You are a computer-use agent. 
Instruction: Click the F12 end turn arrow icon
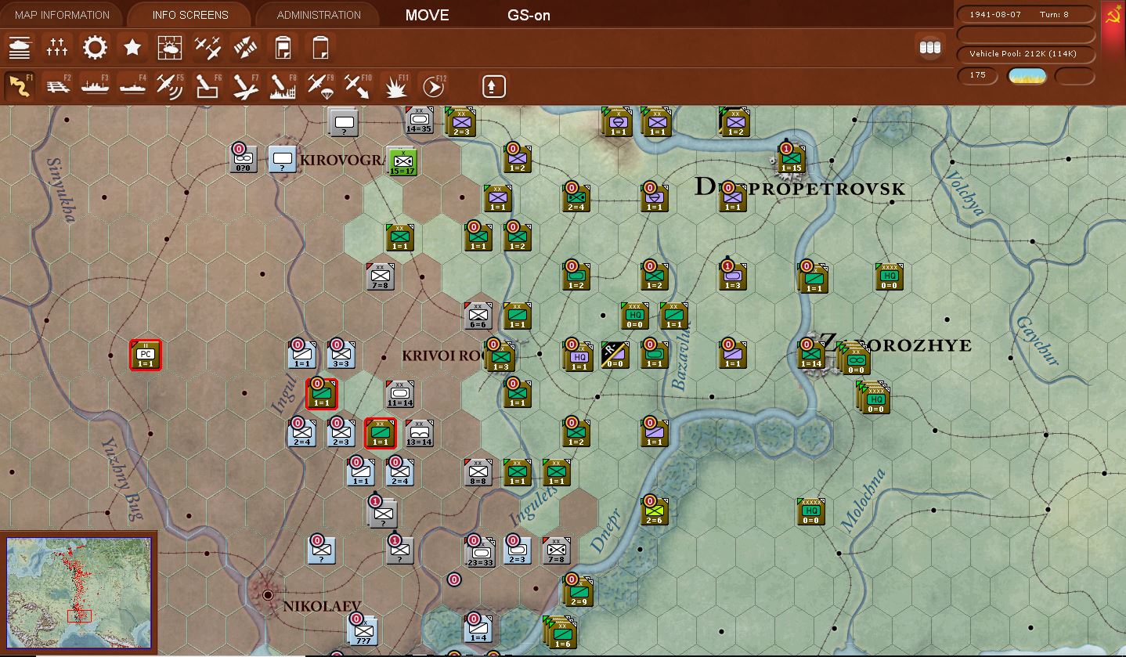pyautogui.click(x=433, y=86)
